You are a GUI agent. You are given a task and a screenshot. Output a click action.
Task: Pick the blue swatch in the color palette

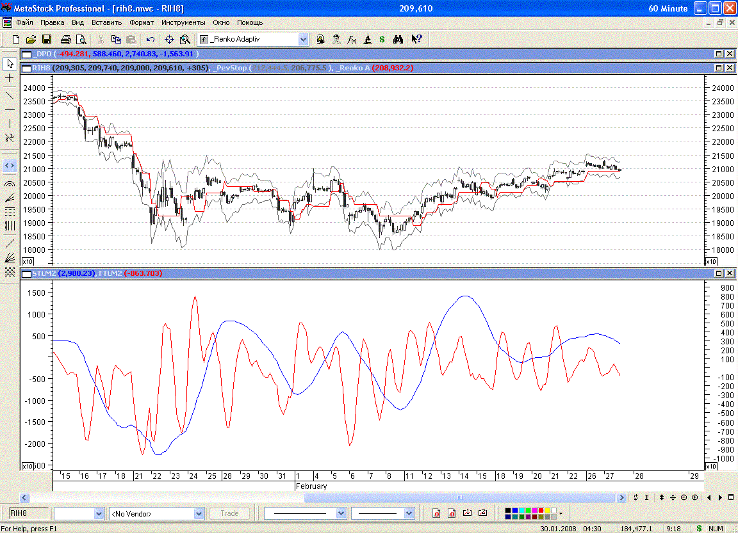(x=514, y=511)
